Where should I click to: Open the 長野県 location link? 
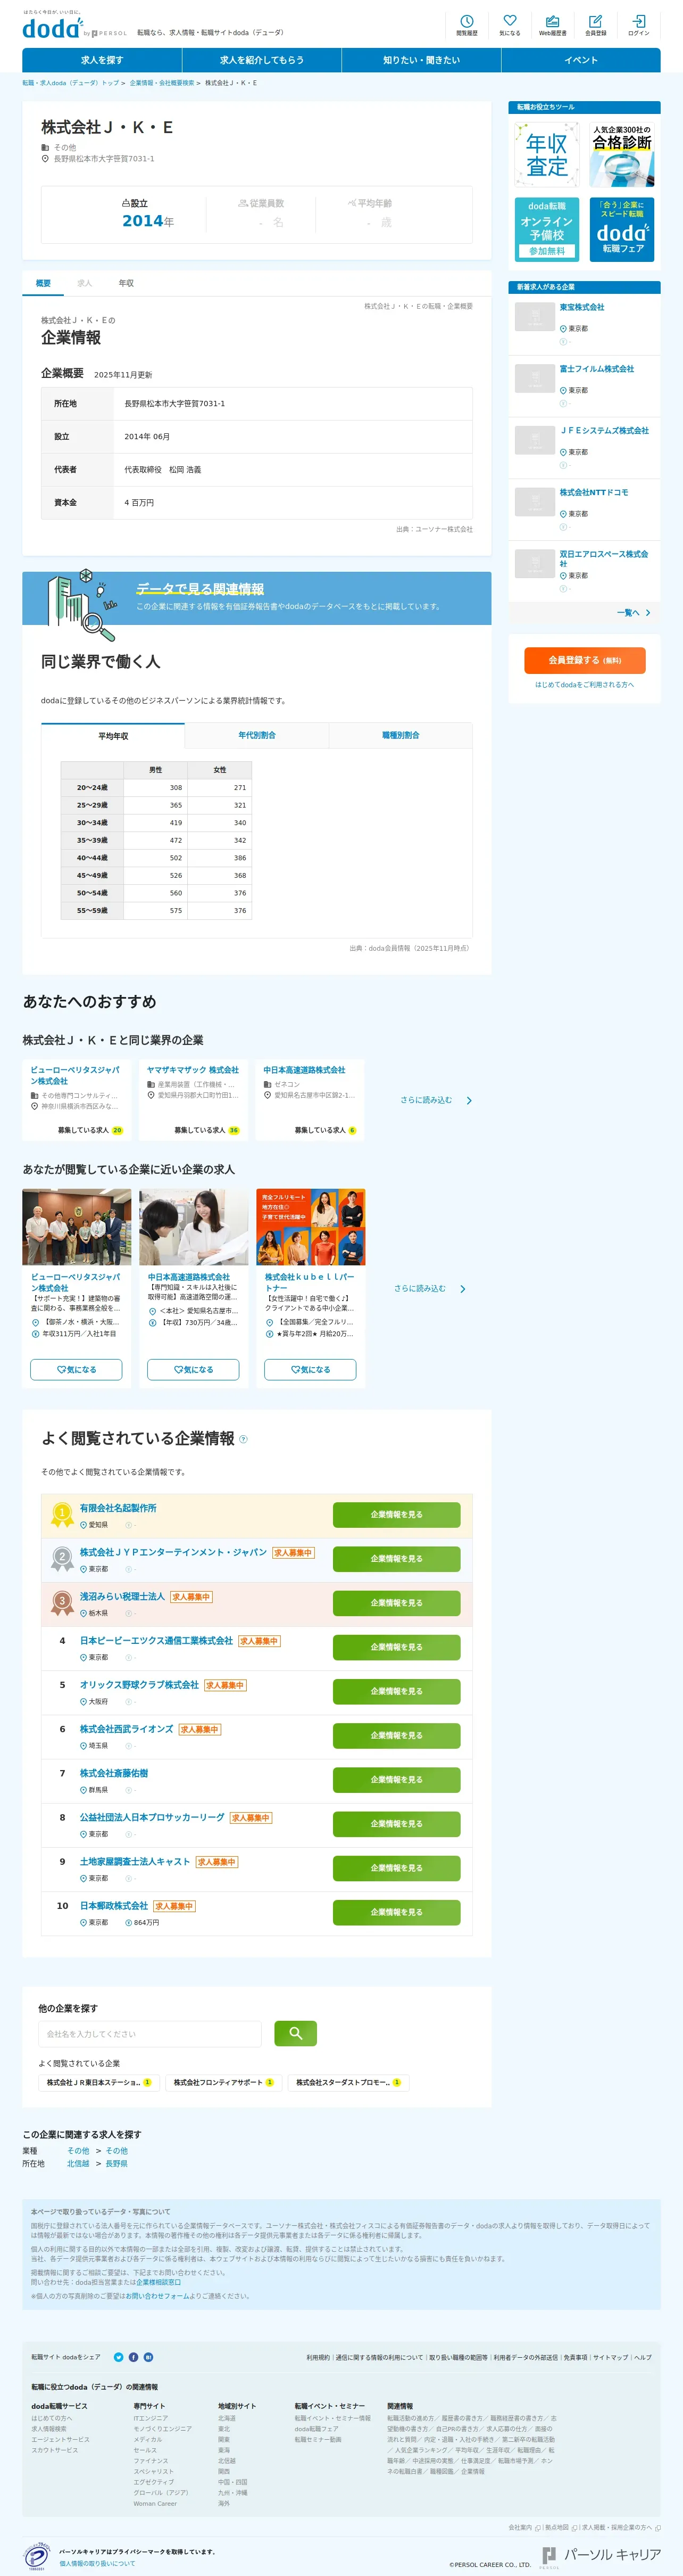(x=116, y=2163)
